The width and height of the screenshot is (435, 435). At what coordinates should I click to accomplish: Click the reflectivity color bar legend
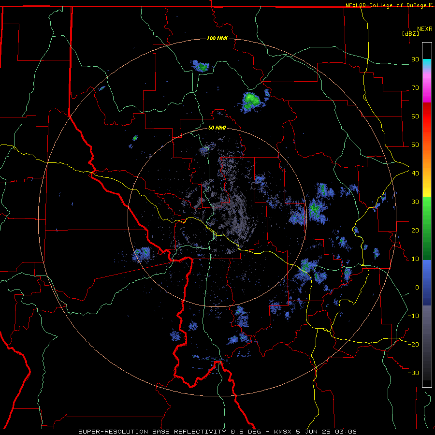tap(427, 215)
